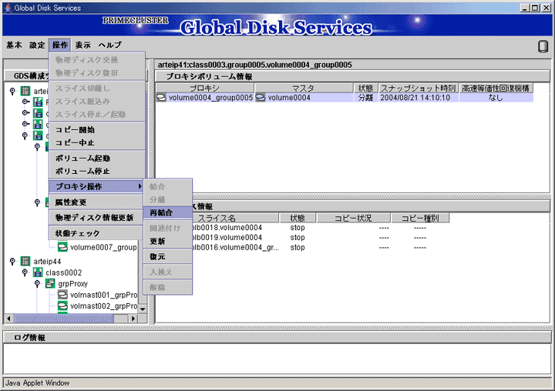Click the tree horizontal scrollbar right arrow
Image resolution: width=555 pixels, height=391 pixels.
[x=133, y=319]
